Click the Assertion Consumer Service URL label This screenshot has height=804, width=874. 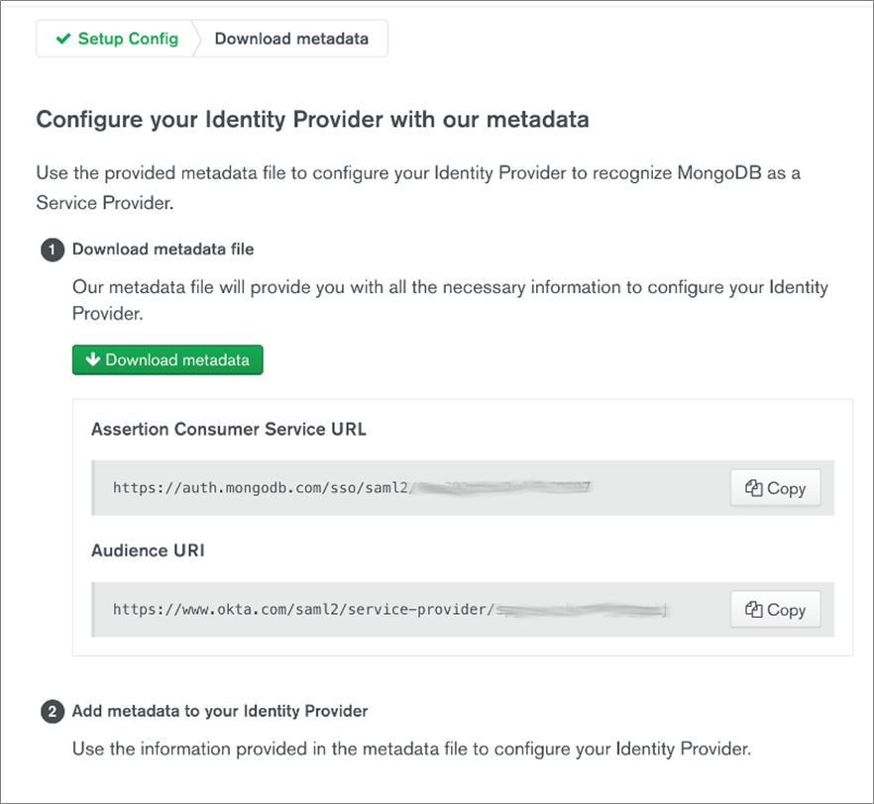pos(229,429)
